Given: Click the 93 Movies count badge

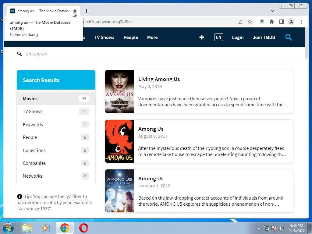Looking at the screenshot, I should click(x=84, y=98).
